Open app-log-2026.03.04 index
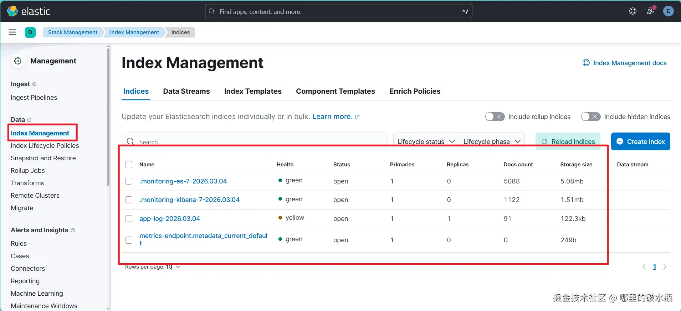This screenshot has height=311, width=681. coord(170,219)
